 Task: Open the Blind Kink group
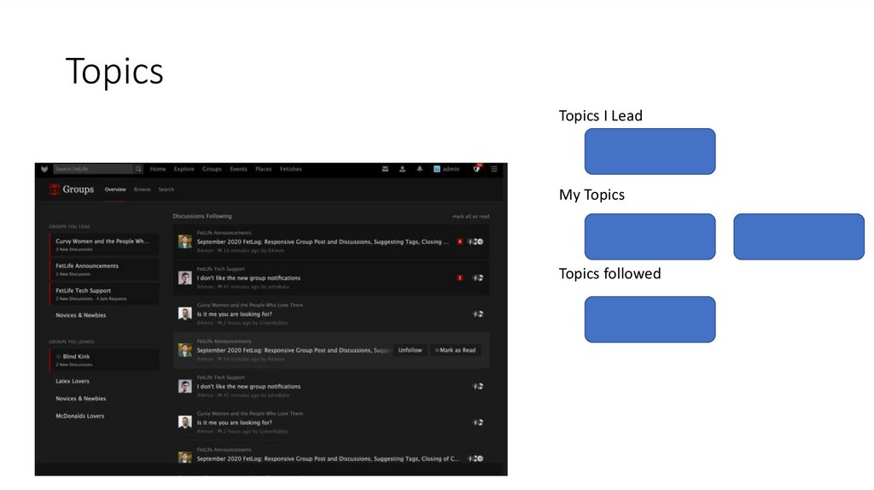(104, 359)
